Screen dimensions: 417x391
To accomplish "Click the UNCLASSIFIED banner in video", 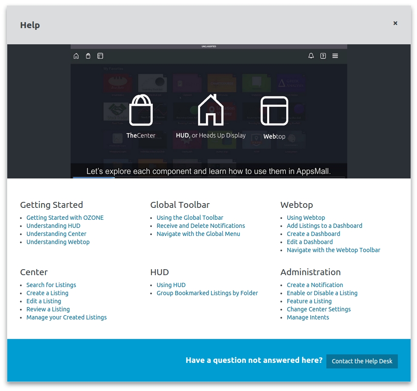I will tap(209, 46).
